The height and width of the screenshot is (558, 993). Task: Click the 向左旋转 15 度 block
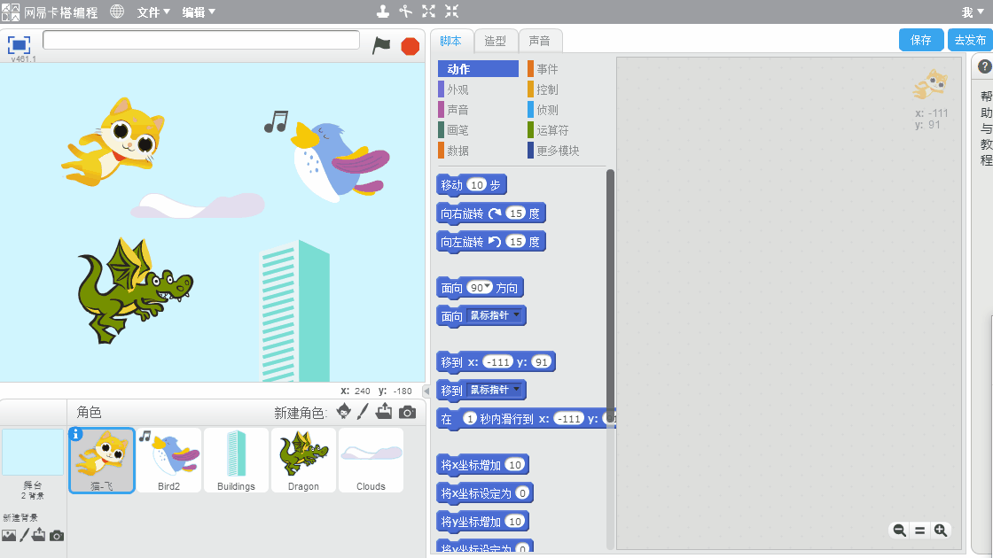491,242
